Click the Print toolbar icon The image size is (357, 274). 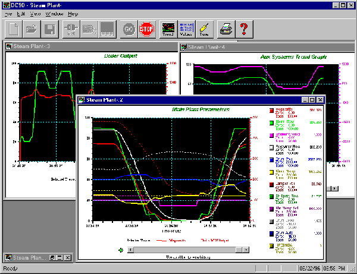(226, 28)
